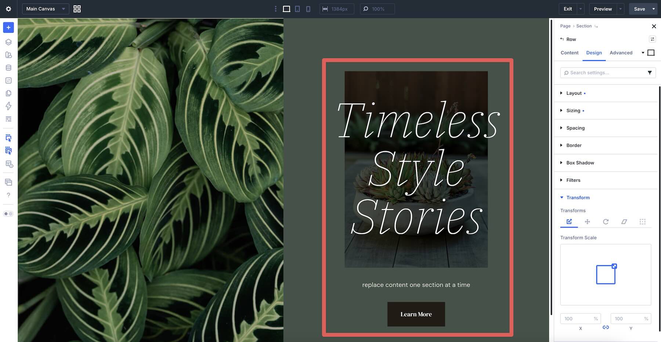The height and width of the screenshot is (342, 661).
Task: Click the Preview button
Action: pos(603,9)
